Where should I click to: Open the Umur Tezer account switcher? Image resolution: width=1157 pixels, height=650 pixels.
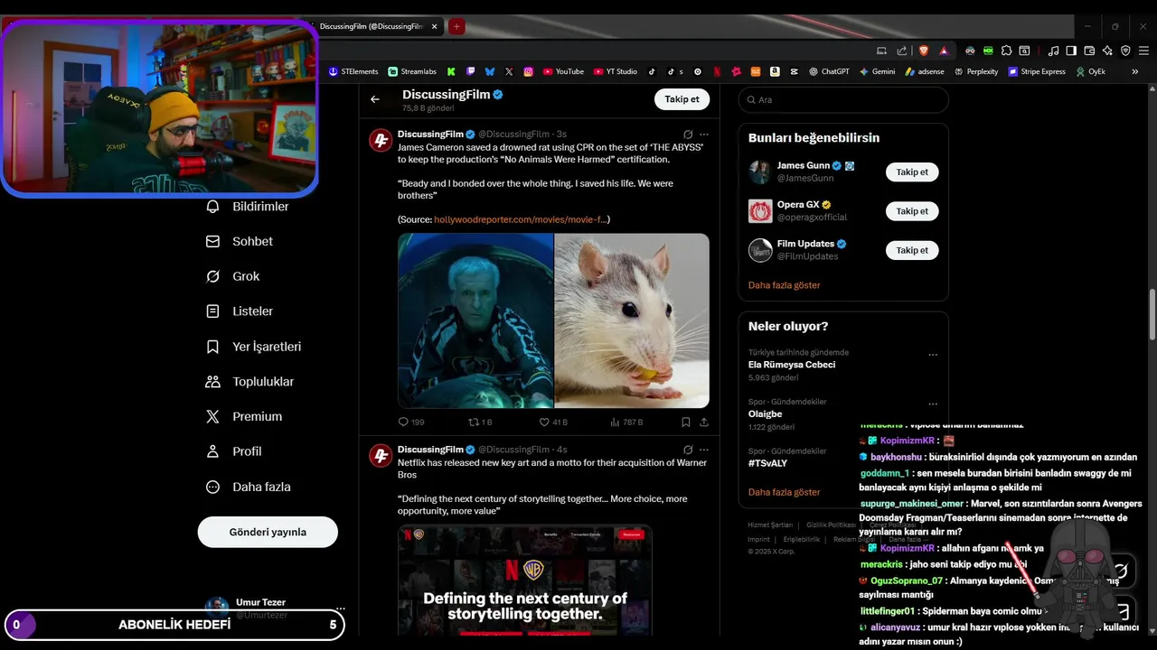(274, 608)
